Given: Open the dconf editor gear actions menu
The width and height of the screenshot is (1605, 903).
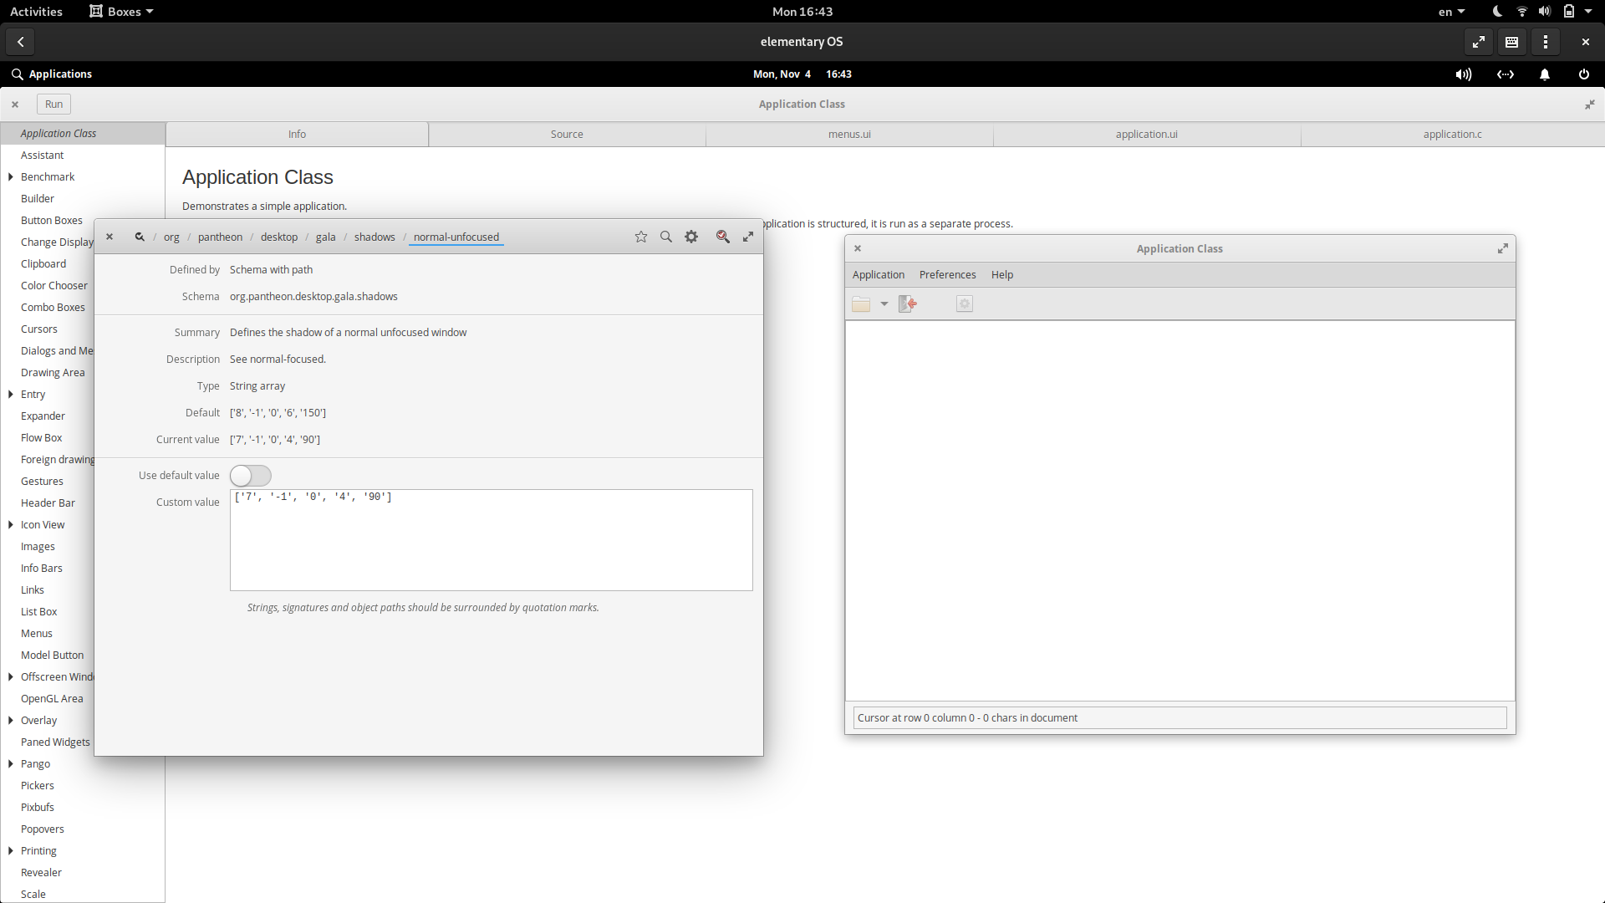Looking at the screenshot, I should coord(691,237).
